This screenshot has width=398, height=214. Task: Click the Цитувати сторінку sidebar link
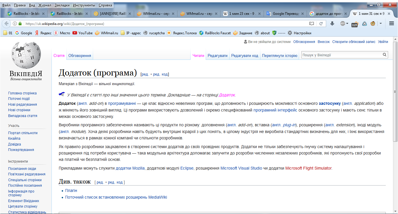click(23, 206)
